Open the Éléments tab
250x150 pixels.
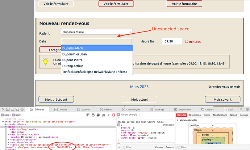click(x=37, y=109)
